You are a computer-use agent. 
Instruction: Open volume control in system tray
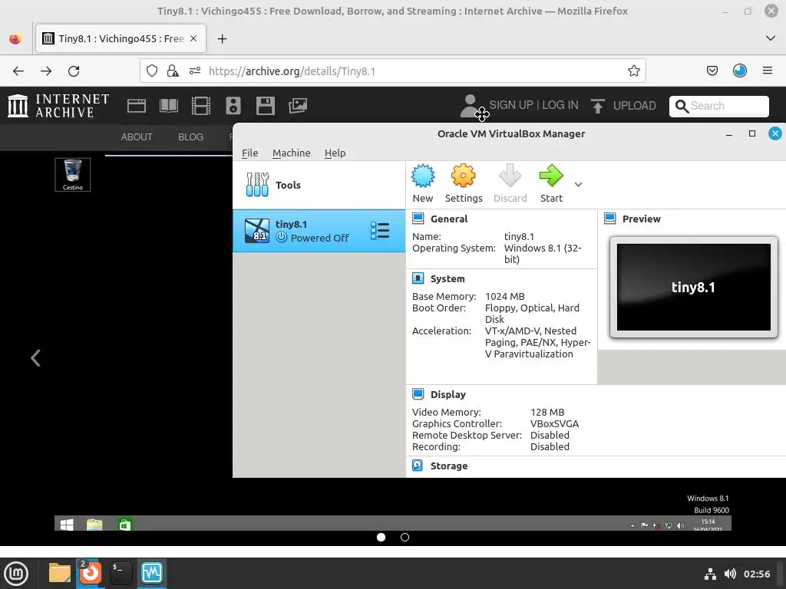pos(730,574)
